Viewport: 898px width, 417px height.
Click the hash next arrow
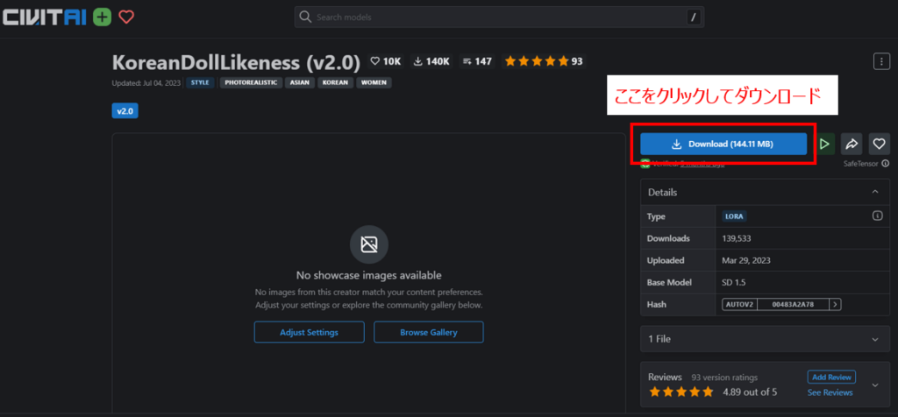pos(835,304)
